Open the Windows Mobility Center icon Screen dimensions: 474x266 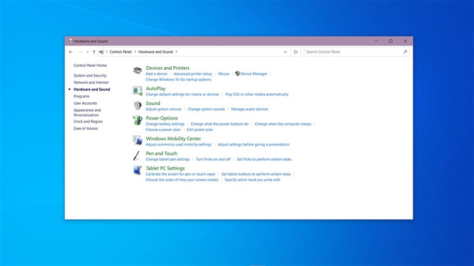coord(137,141)
